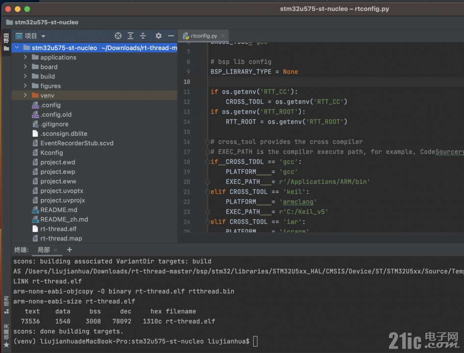Open the applications folder row
464x353 pixels.
95,57
